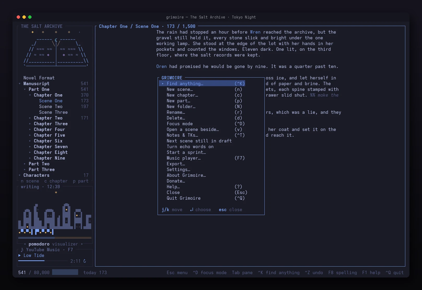Switch to the pomodoro tab
The height and width of the screenshot is (290, 422).
pos(39,244)
